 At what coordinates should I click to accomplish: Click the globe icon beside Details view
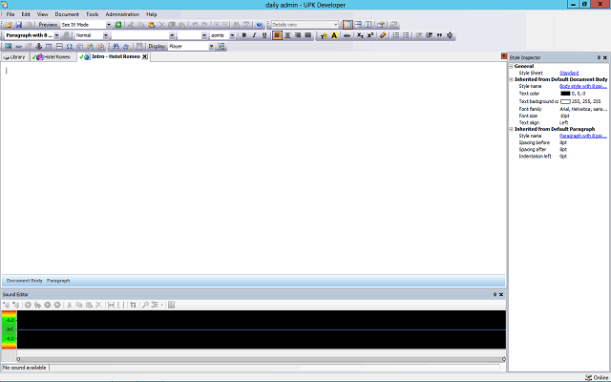click(260, 25)
